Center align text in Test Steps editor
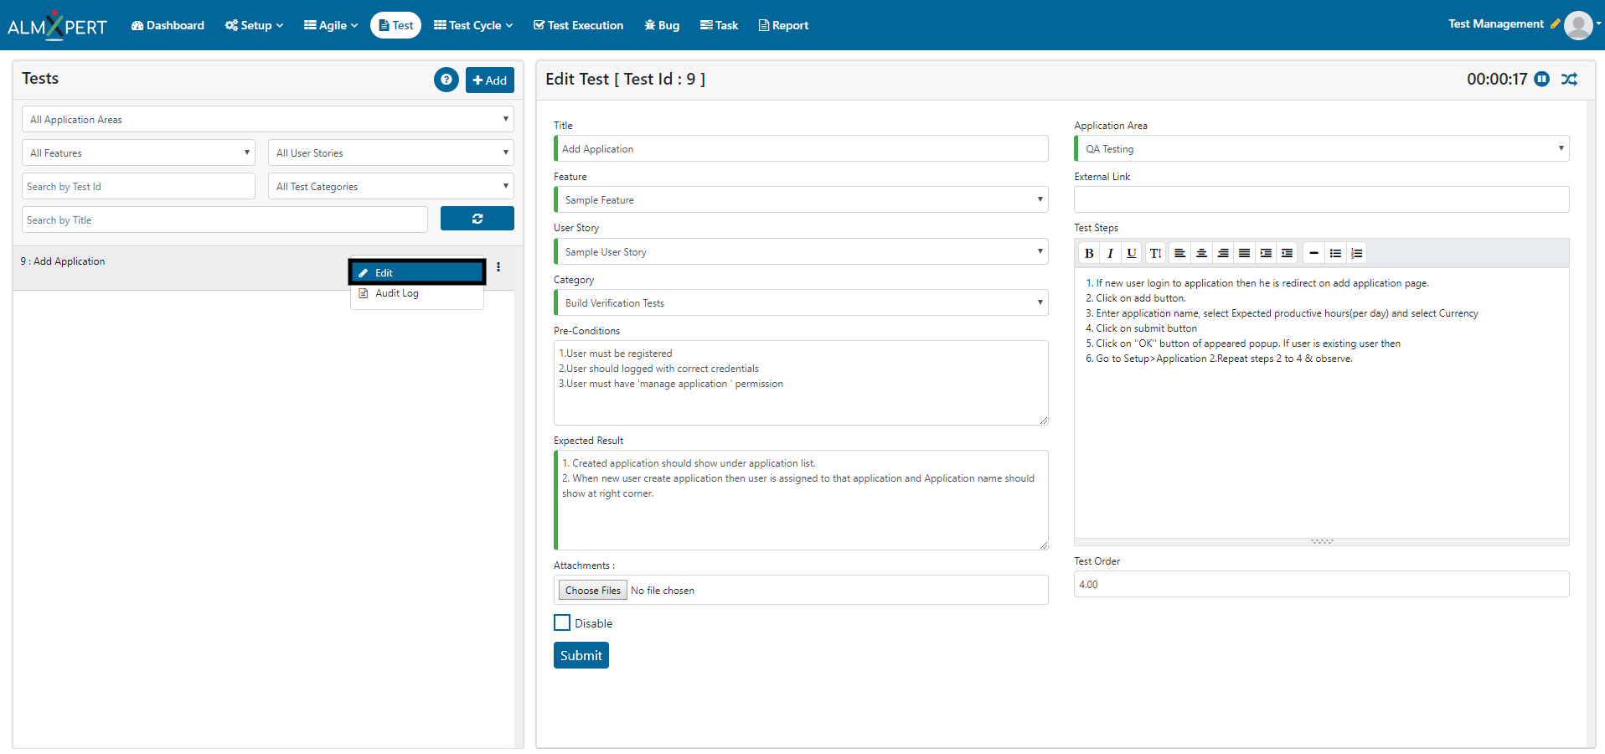Image resolution: width=1605 pixels, height=754 pixels. point(1201,253)
